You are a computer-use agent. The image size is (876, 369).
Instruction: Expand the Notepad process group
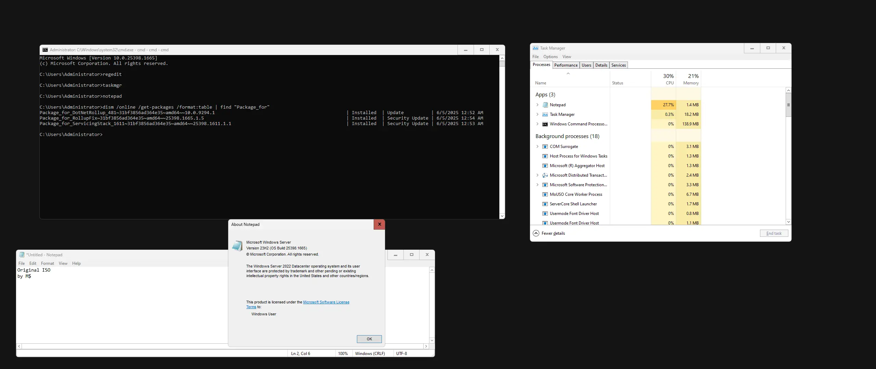click(x=537, y=105)
